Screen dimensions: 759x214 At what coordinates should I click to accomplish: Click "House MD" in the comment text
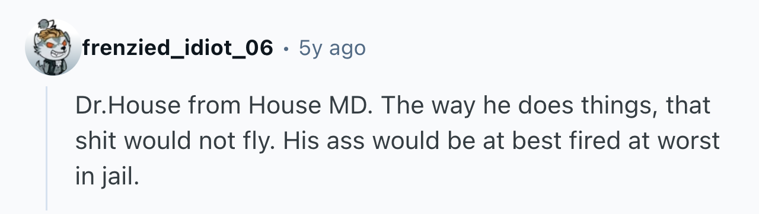pos(312,107)
